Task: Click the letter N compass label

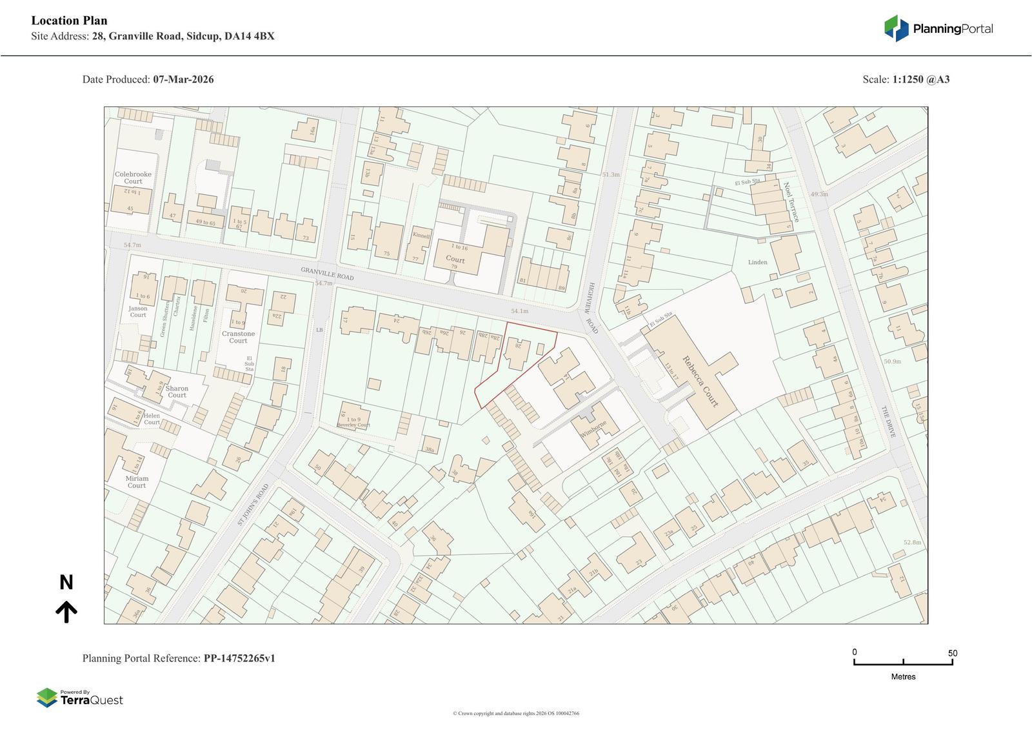Action: tap(66, 583)
